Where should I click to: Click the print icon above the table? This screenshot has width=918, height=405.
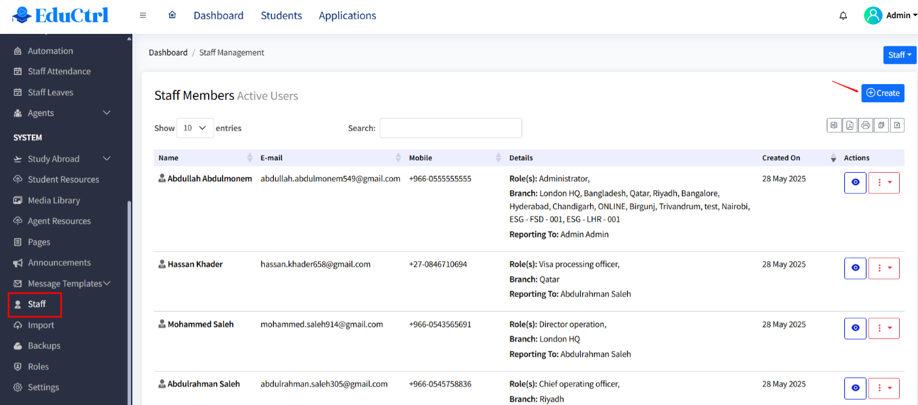(865, 125)
